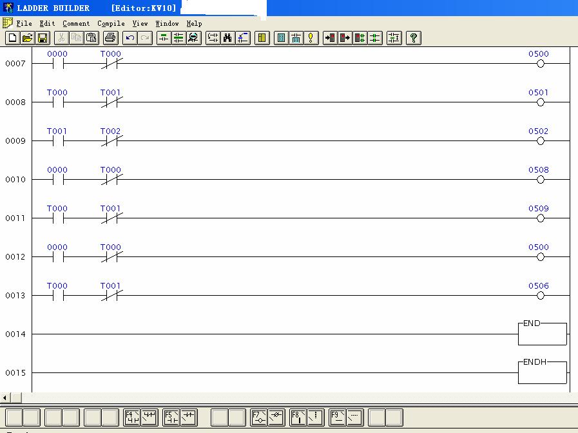Click the yellow grid list icon
The width and height of the screenshot is (578, 433).
tap(262, 38)
